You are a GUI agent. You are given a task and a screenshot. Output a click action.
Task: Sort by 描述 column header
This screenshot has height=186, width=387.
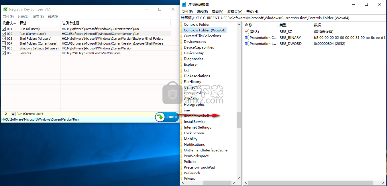click(x=39, y=23)
